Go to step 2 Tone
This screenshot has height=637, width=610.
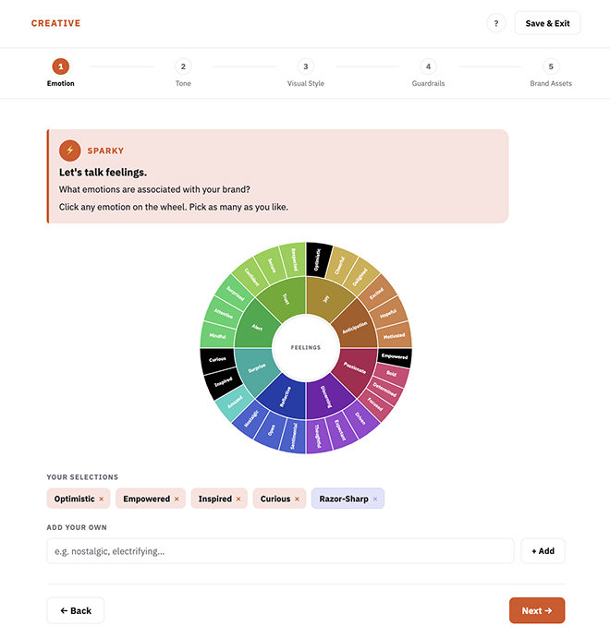[183, 73]
